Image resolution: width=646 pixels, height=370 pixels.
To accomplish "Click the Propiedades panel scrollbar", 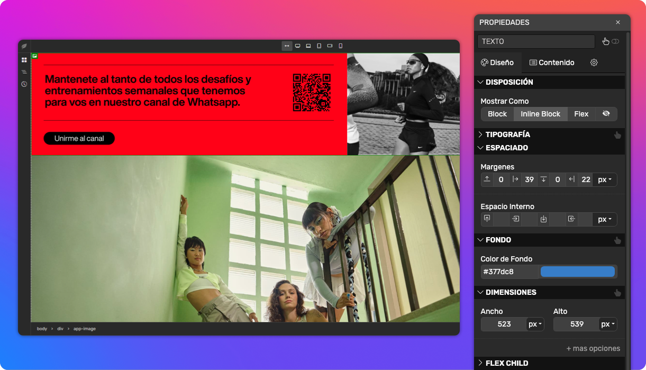I will (x=628, y=201).
